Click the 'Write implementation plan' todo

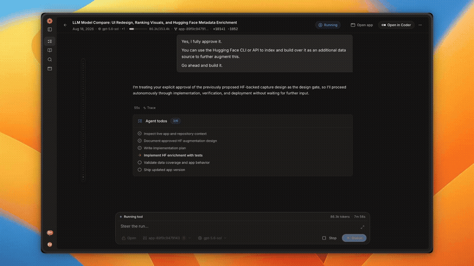[165, 148]
